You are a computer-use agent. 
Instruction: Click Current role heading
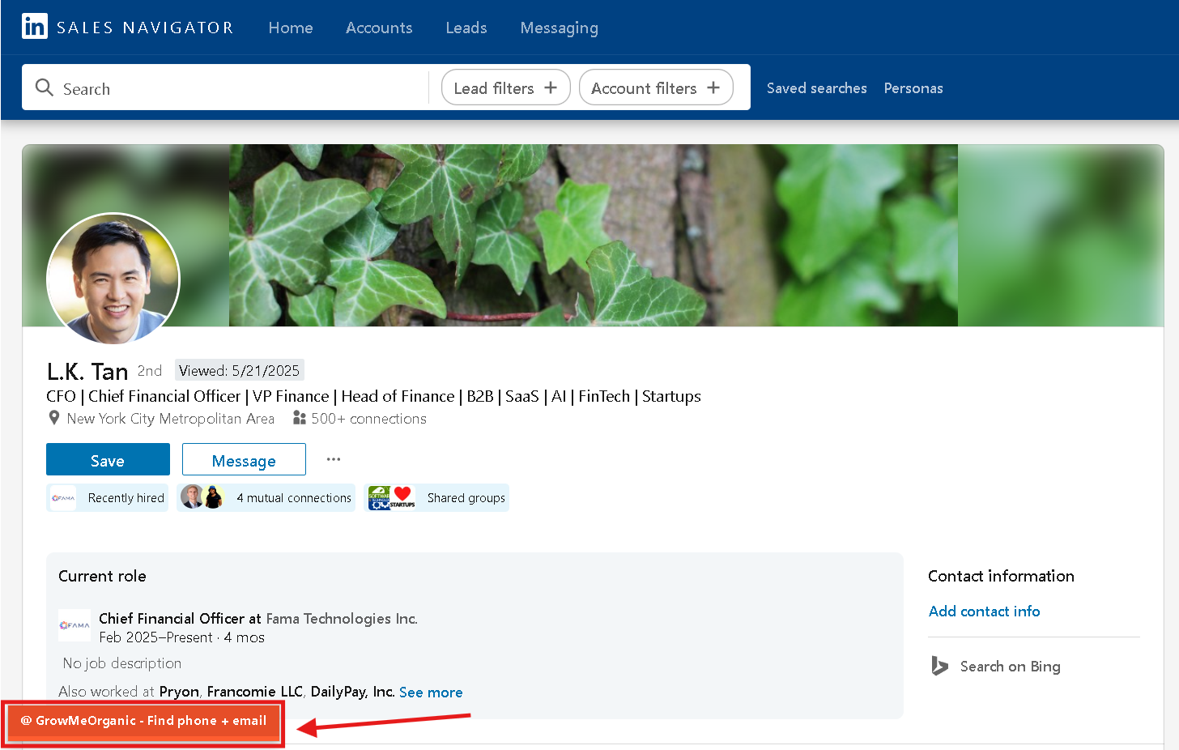coord(102,576)
